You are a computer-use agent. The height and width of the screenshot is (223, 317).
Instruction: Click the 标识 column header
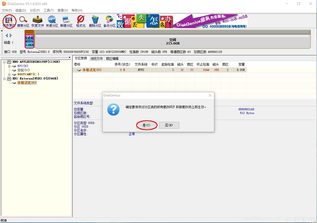pyautogui.click(x=155, y=64)
